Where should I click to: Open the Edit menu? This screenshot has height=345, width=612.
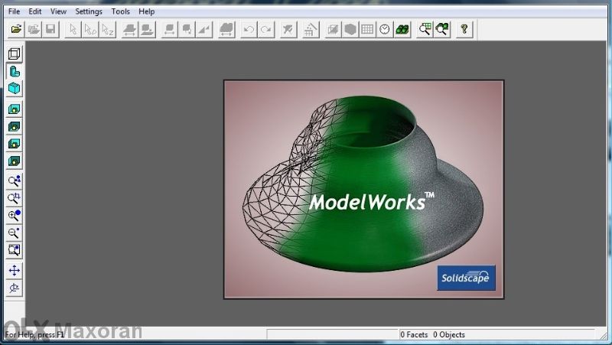click(34, 11)
